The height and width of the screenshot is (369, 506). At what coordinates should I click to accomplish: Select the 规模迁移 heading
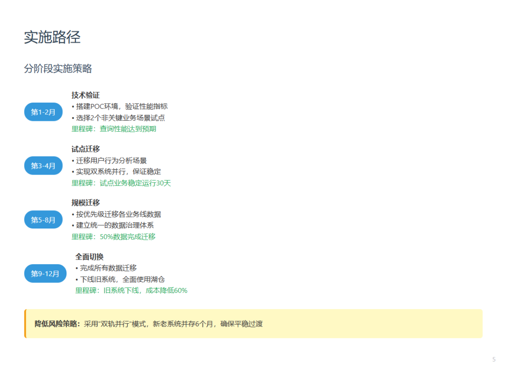pyautogui.click(x=86, y=203)
